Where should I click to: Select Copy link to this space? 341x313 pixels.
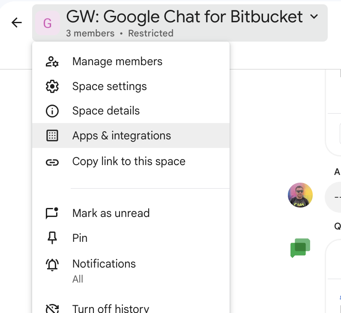point(129,162)
